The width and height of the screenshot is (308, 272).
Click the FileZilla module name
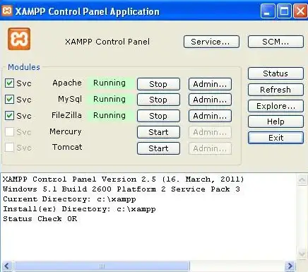[66, 115]
